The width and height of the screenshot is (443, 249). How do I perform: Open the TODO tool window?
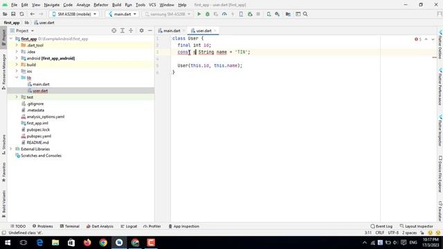click(x=18, y=226)
